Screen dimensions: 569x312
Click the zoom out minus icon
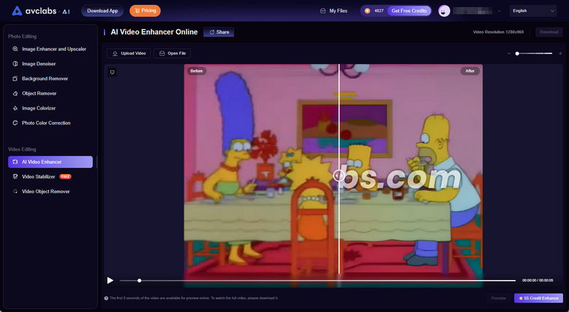(509, 53)
